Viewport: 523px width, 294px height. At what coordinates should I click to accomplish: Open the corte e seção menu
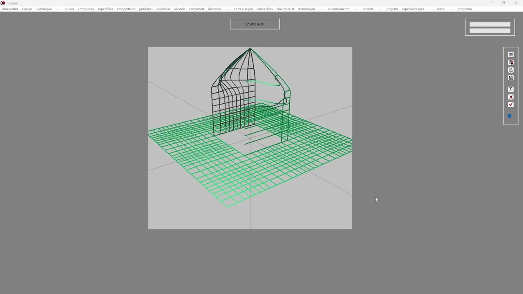click(243, 9)
